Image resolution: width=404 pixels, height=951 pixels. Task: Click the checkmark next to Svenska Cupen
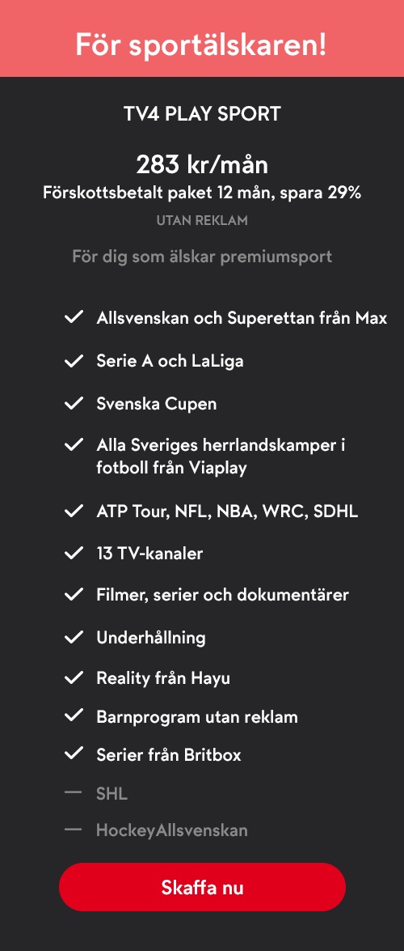(74, 403)
